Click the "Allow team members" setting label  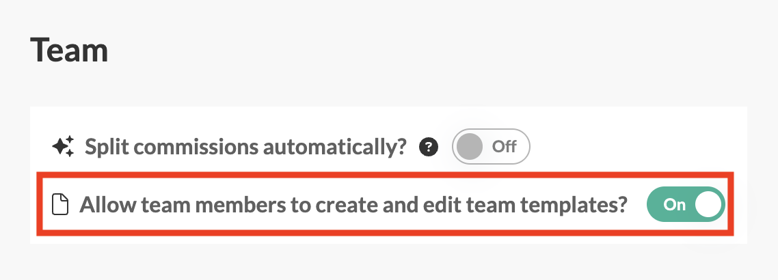(353, 205)
